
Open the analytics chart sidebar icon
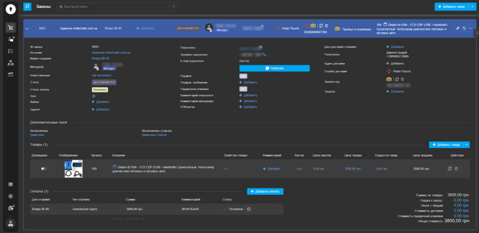coord(10,74)
